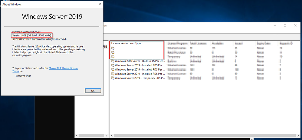Screen dimensions: 302x140
Task: Close the RD Licensing Manager window
Action: pos(295,25)
